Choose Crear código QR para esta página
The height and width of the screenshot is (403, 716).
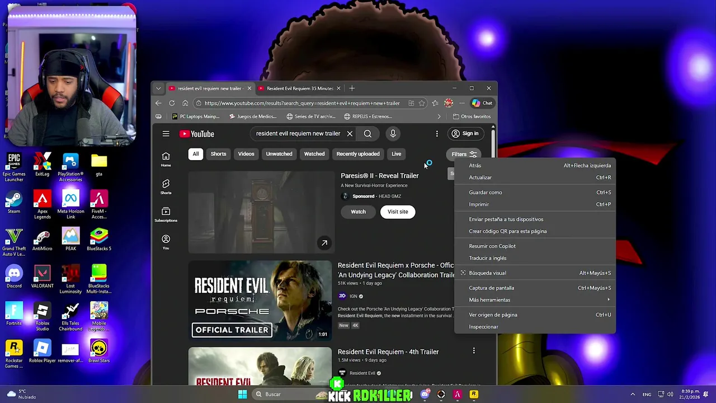[535, 231]
